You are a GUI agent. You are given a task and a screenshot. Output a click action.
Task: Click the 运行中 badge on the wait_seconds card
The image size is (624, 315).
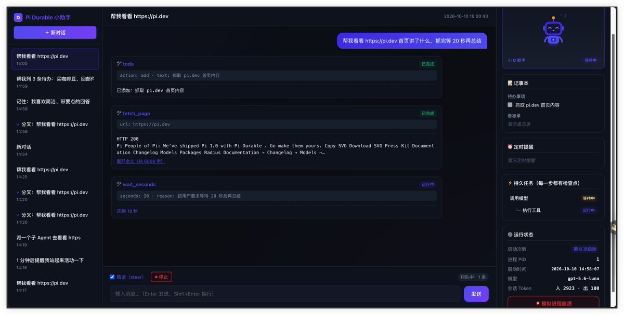click(427, 184)
